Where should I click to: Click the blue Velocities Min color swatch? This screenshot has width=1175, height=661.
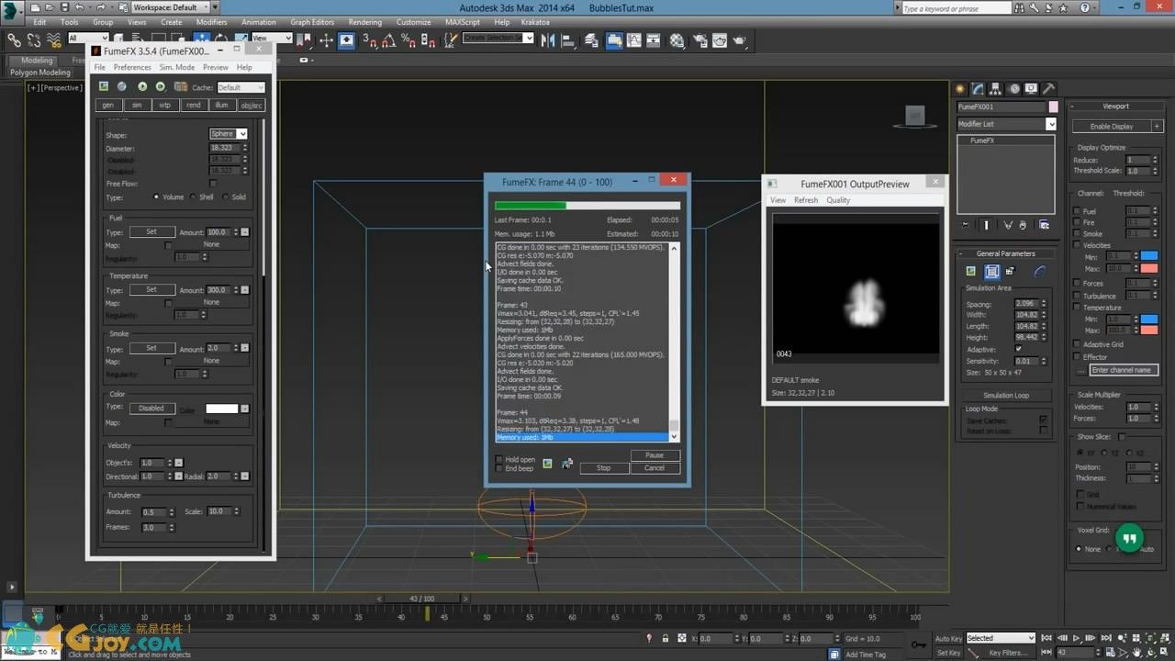tap(1148, 256)
